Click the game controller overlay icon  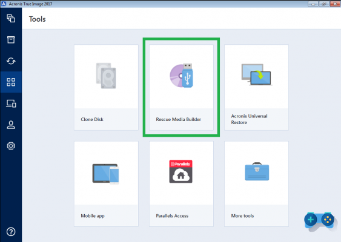tap(319, 220)
